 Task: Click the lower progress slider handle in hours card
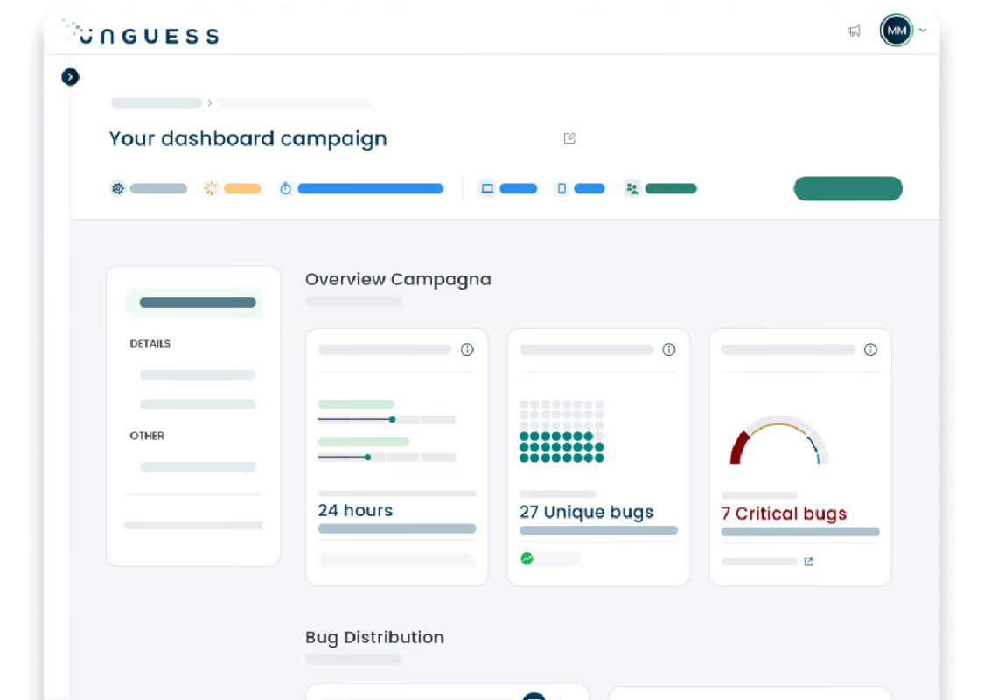[367, 457]
